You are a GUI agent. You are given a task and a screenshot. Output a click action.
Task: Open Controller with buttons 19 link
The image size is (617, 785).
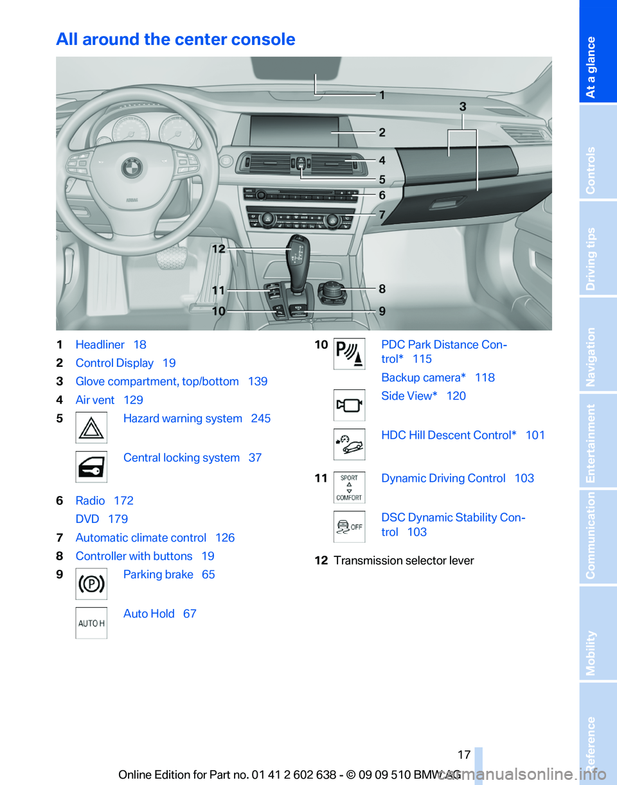click(145, 556)
